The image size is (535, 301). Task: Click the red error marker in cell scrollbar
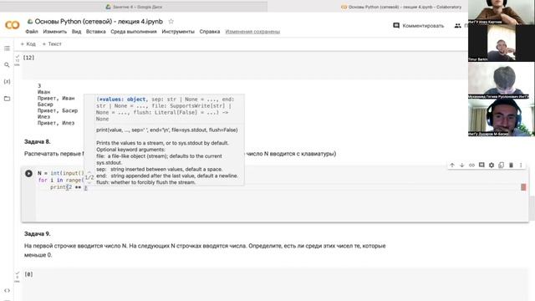(x=523, y=187)
